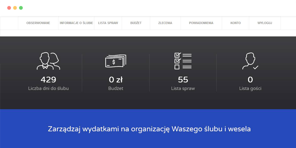Open the Zlecenia menu item
296x148 pixels.
pyautogui.click(x=165, y=23)
